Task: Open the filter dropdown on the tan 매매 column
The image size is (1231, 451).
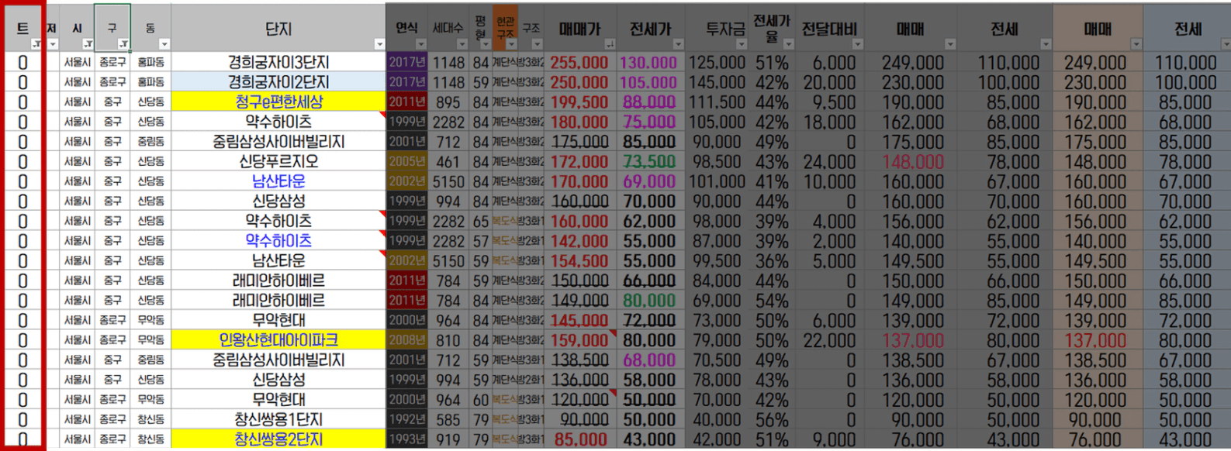Action: [1136, 44]
